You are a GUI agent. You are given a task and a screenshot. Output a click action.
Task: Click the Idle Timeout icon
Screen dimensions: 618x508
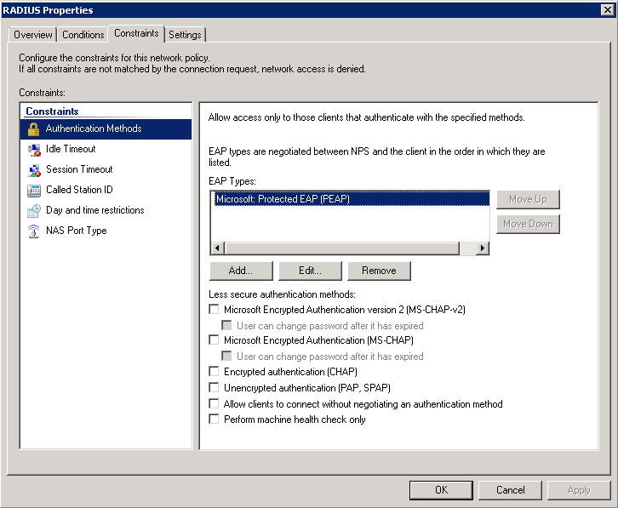click(34, 150)
